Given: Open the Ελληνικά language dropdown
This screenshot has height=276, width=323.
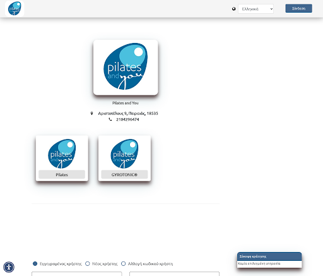Looking at the screenshot, I should pyautogui.click(x=255, y=9).
